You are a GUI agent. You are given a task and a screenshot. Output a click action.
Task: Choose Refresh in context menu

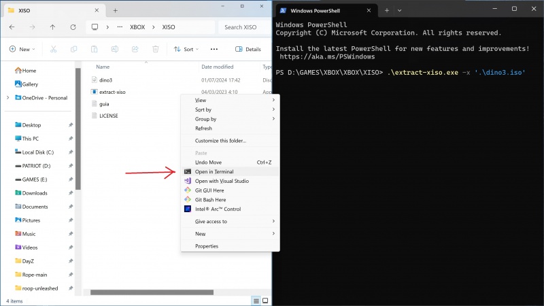click(x=231, y=128)
